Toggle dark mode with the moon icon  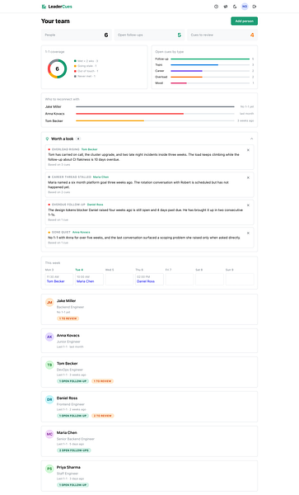(235, 7)
